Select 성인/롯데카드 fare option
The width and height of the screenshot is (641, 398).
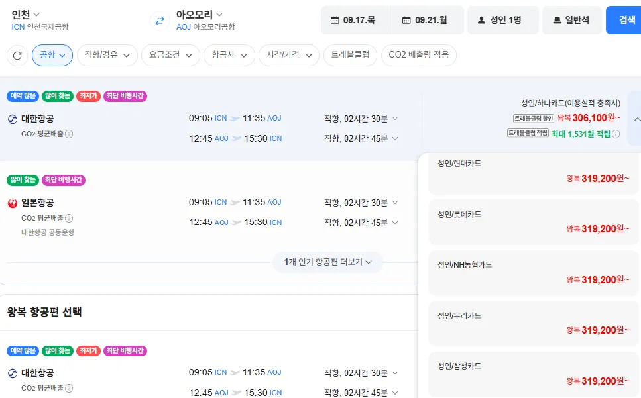tap(534, 223)
